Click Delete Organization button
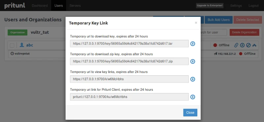 click(244, 32)
